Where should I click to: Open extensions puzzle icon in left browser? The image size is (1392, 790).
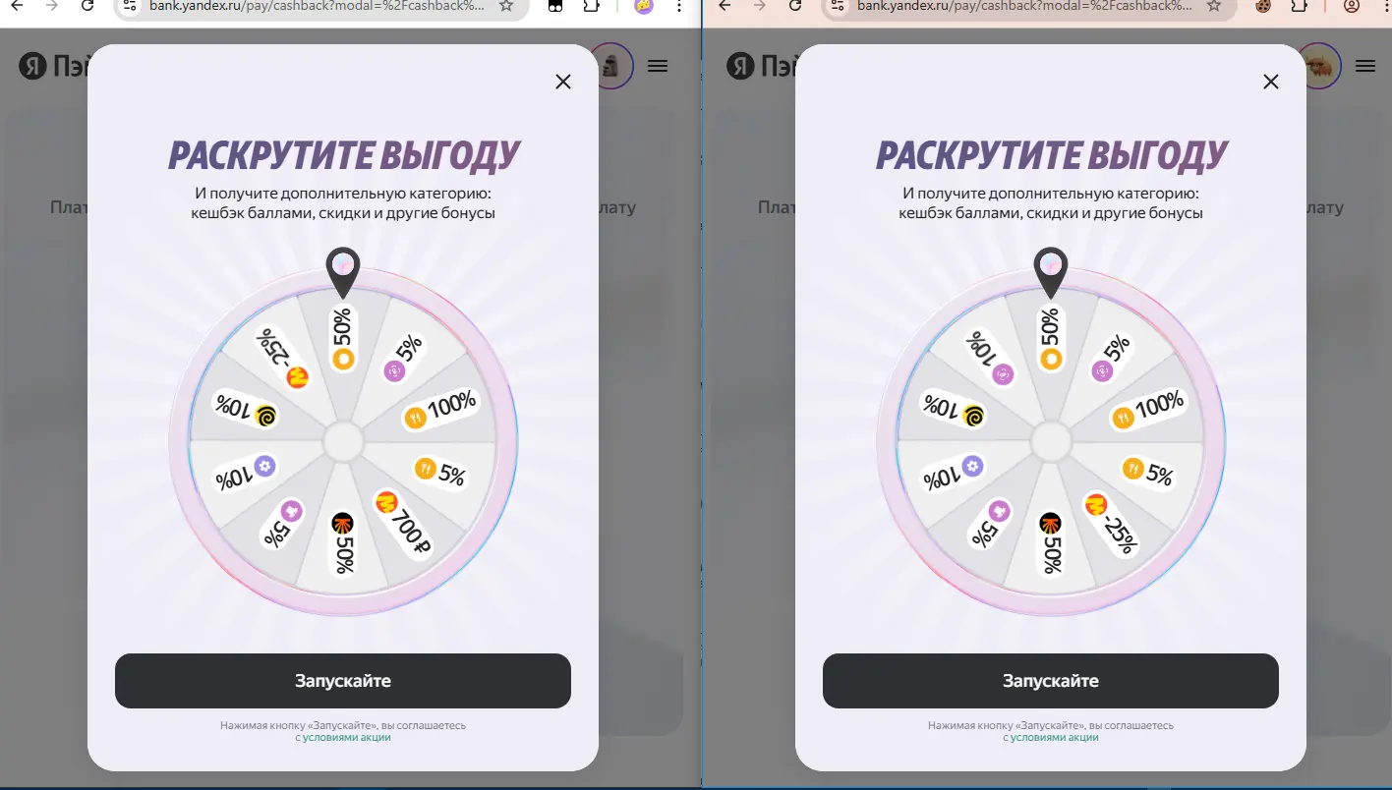[x=591, y=6]
